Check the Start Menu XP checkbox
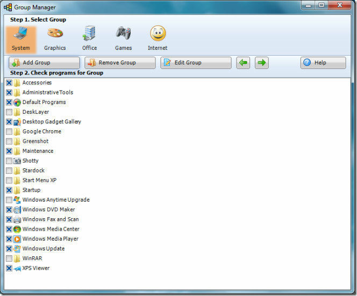Screen dimensions: 357x296 (x=9, y=181)
